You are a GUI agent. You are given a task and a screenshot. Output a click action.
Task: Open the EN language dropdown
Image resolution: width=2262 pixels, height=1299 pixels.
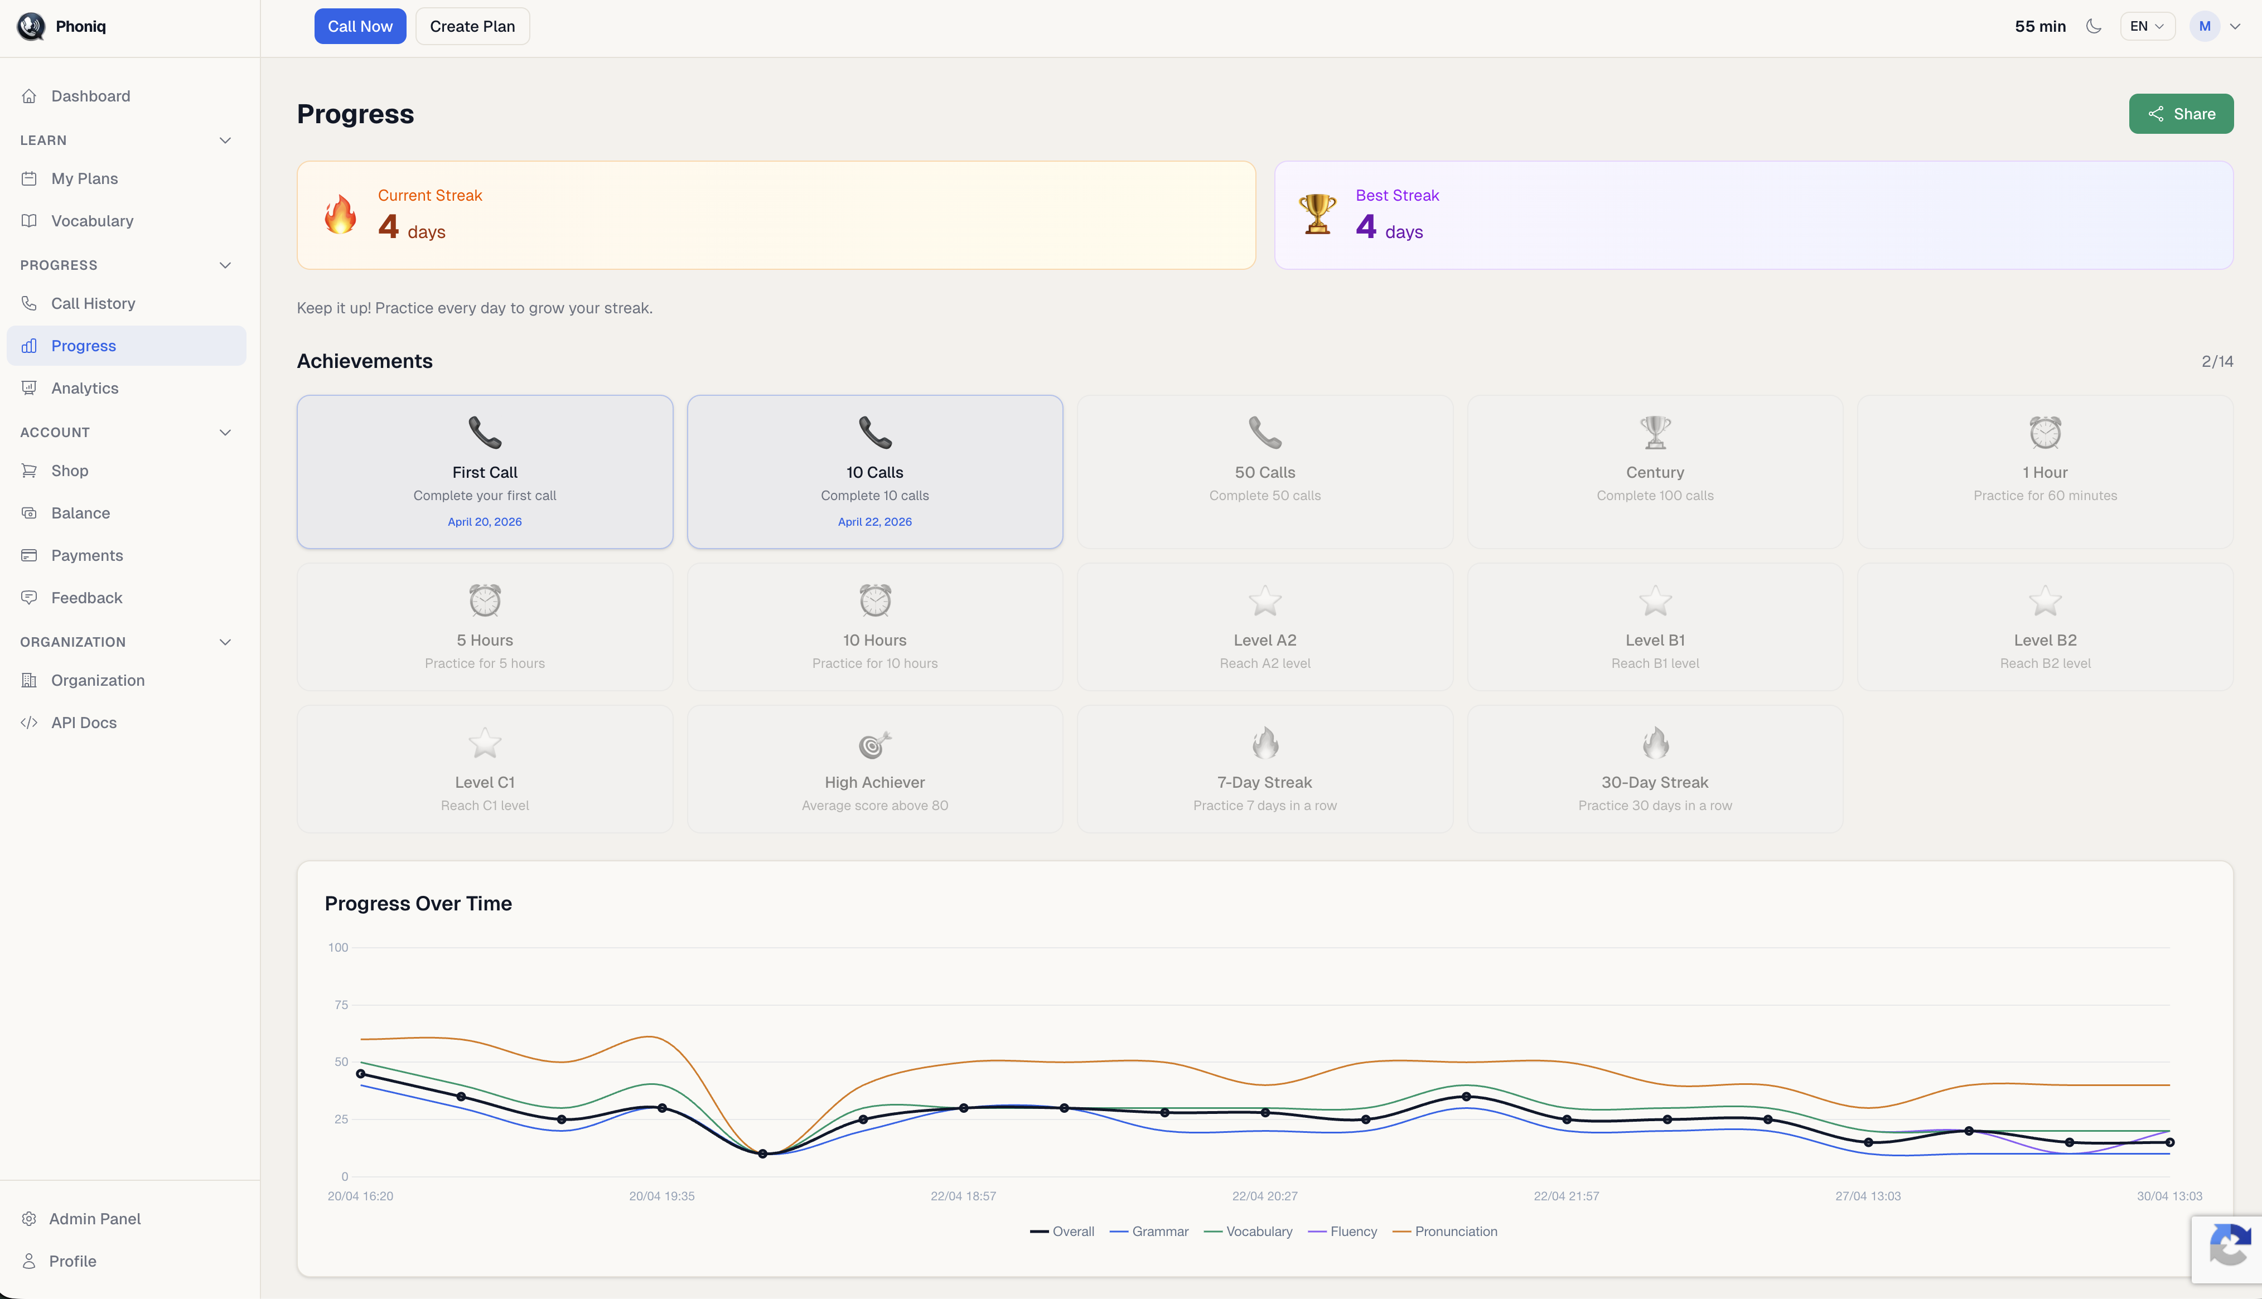click(x=2147, y=26)
